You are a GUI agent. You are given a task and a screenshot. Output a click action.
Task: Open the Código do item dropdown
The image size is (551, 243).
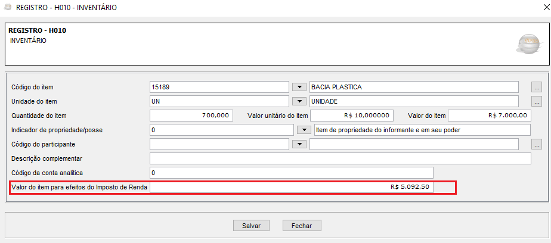tap(299, 87)
